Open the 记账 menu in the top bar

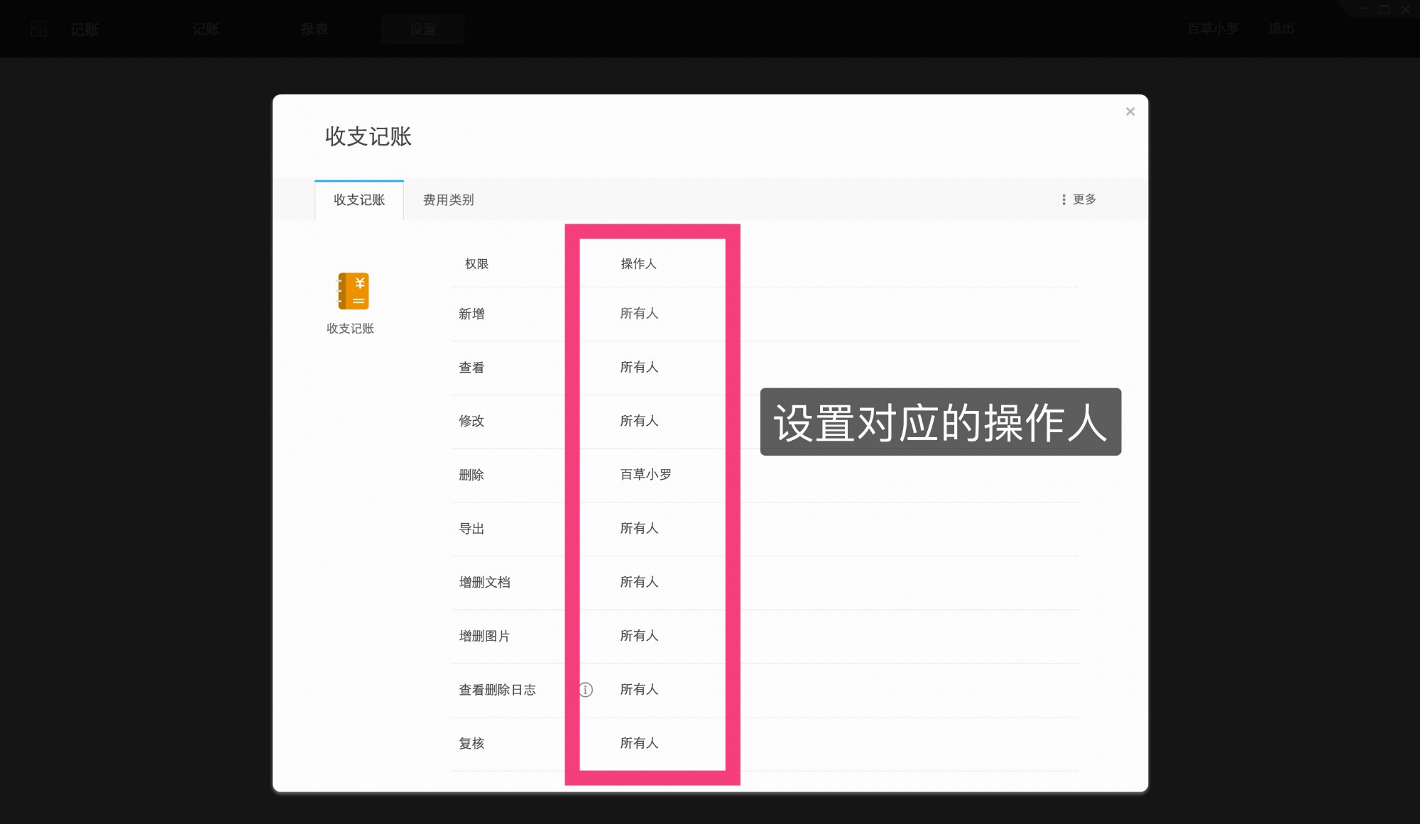[84, 29]
